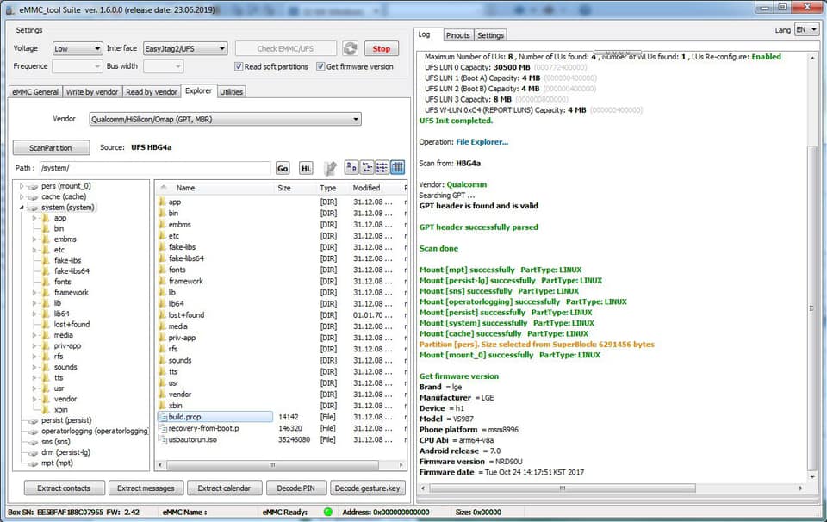This screenshot has width=827, height=522.
Task: Click the Extract contacts button
Action: pyautogui.click(x=64, y=488)
